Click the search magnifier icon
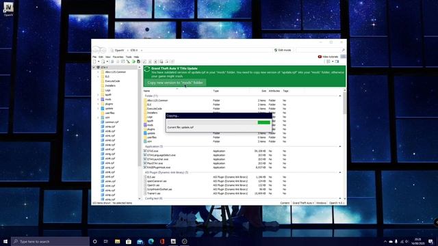Viewport: 438px width, 246px height. (x=344, y=50)
